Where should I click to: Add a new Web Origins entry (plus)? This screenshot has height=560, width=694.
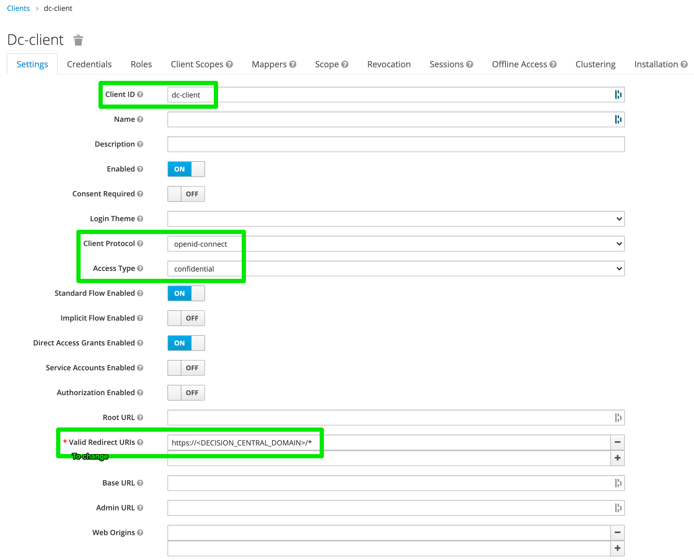pyautogui.click(x=617, y=548)
